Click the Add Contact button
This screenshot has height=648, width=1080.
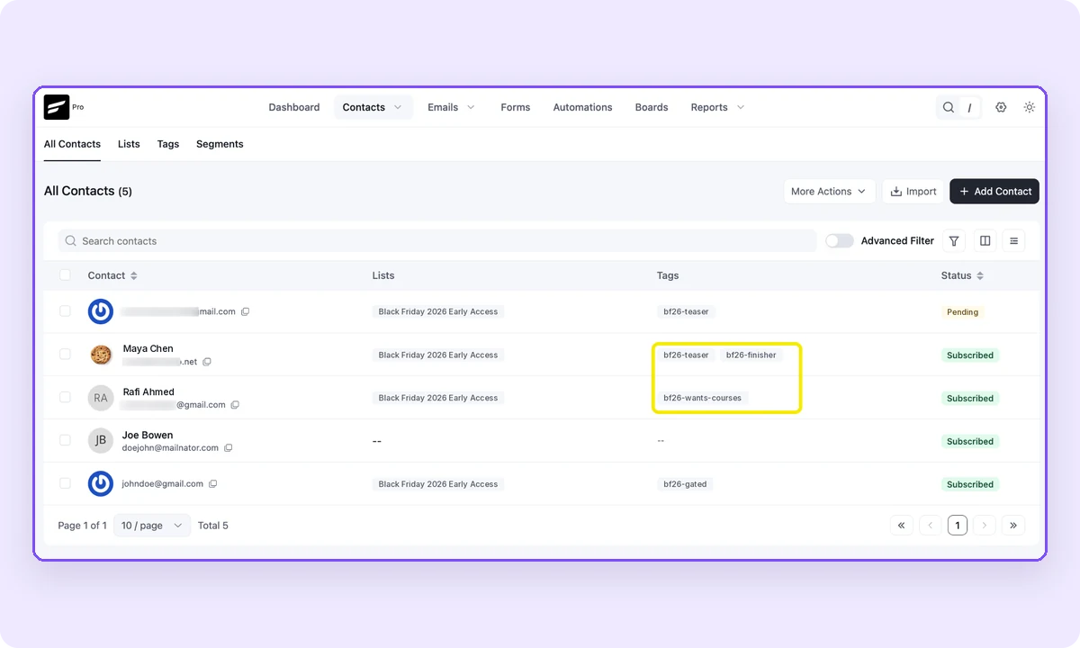994,192
